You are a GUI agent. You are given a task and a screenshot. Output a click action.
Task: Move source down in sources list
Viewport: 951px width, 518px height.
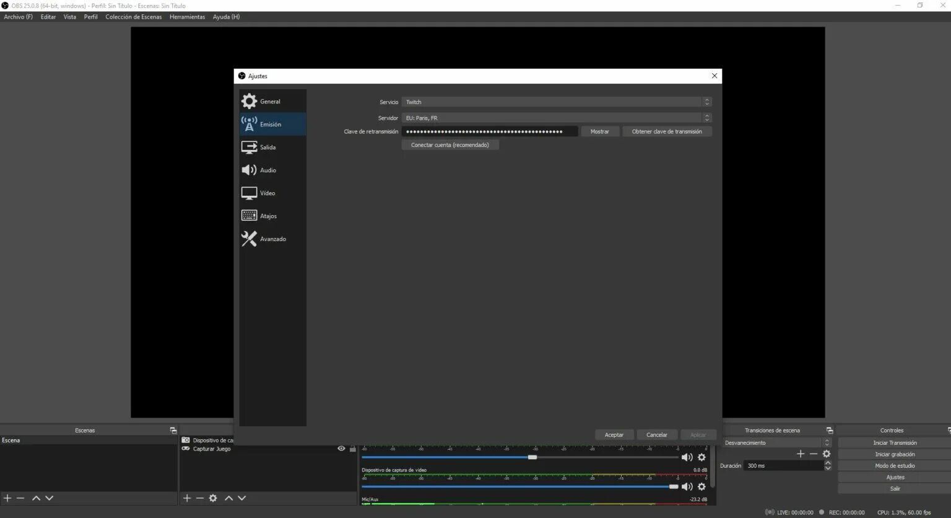[x=242, y=498]
